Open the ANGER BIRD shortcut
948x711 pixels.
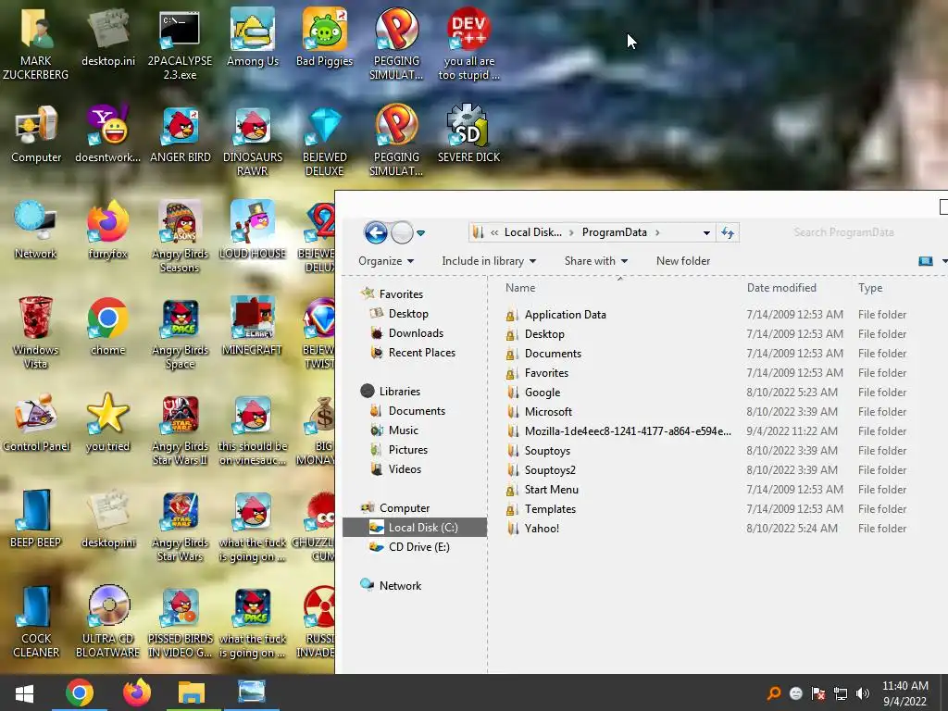click(181, 134)
